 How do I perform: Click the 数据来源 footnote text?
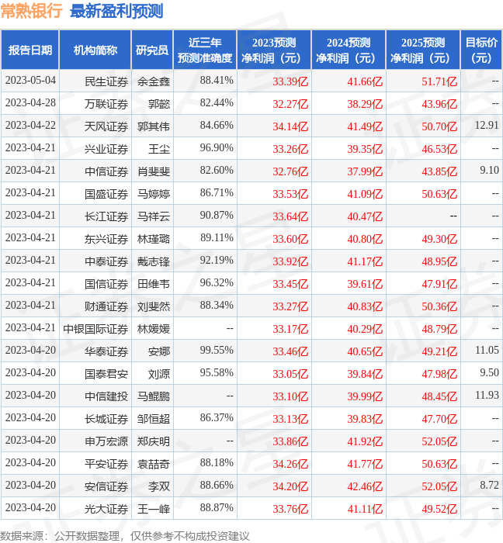125,536
